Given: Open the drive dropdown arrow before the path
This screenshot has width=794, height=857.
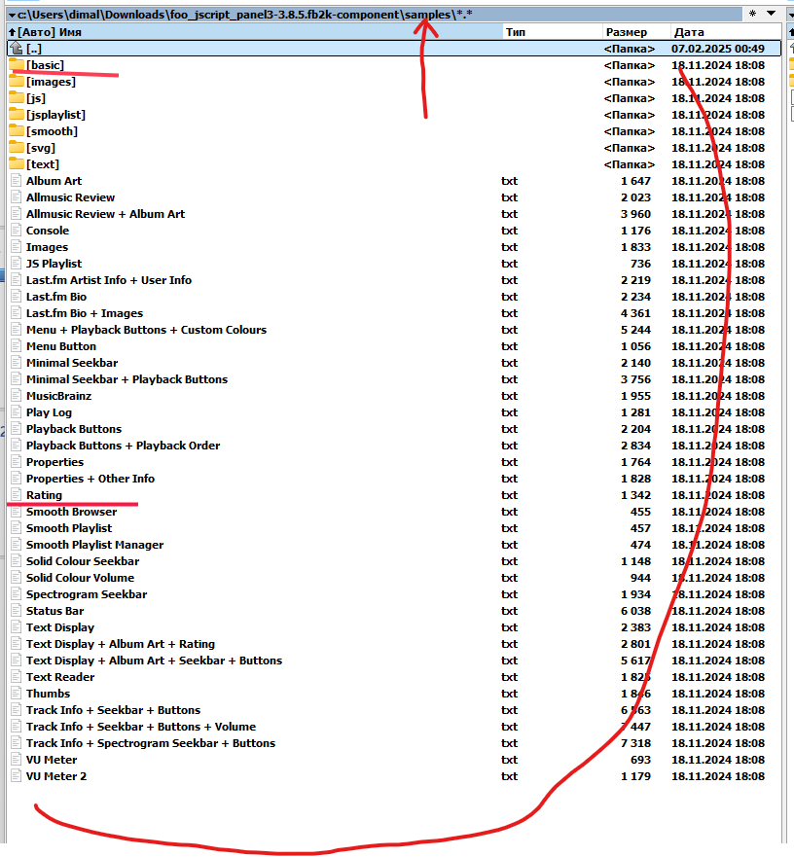Looking at the screenshot, I should (x=12, y=14).
